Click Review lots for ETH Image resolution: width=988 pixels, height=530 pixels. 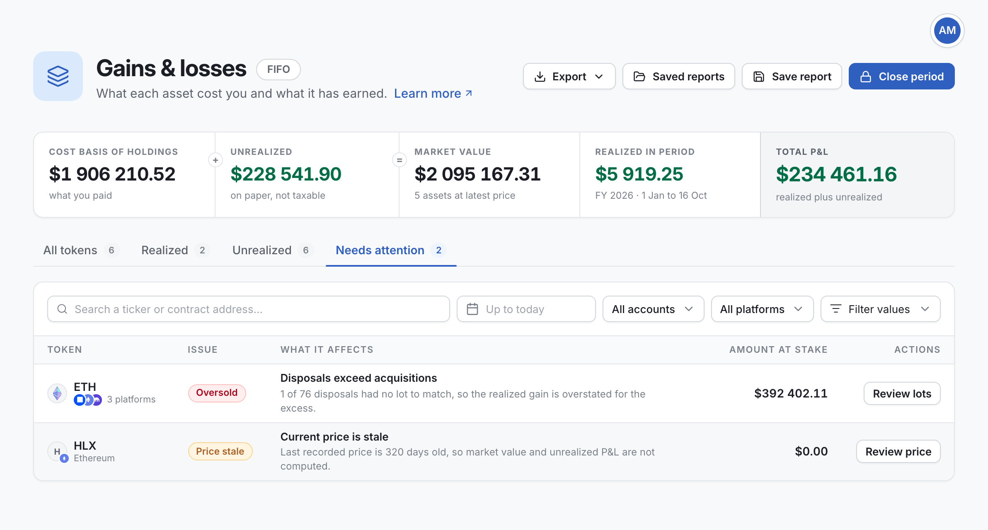902,393
